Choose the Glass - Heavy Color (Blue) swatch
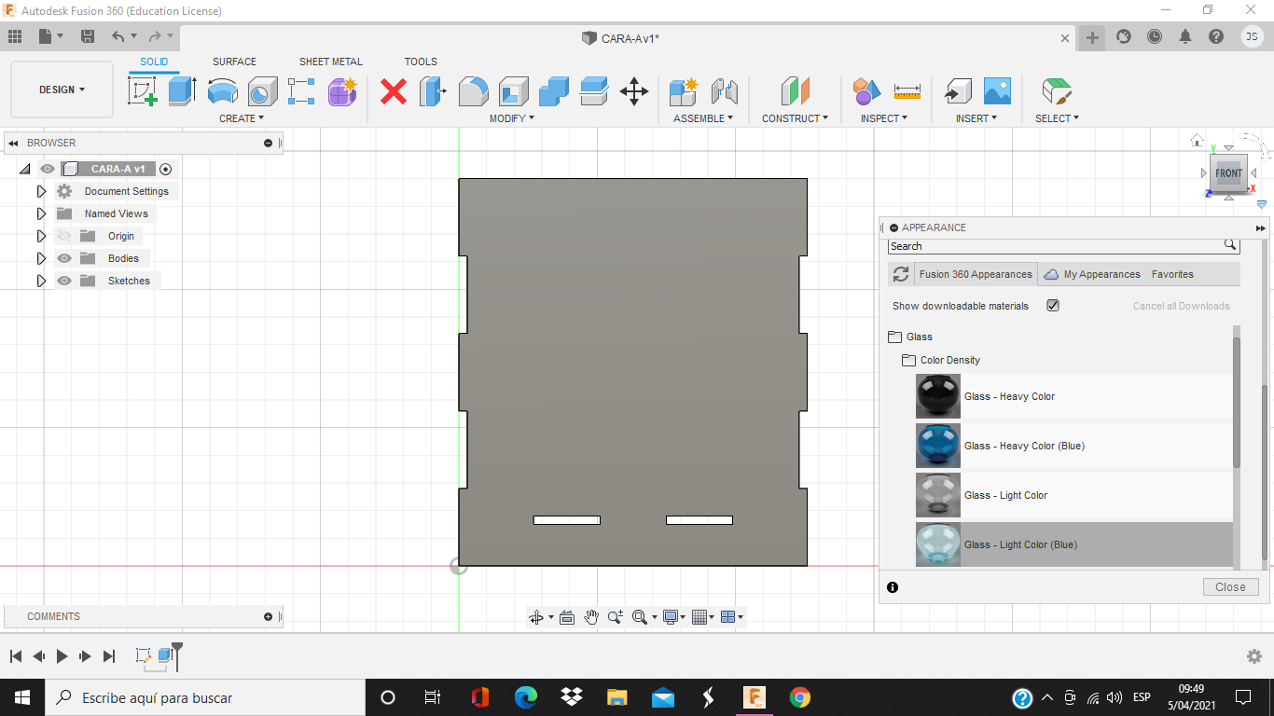The height and width of the screenshot is (716, 1274). 938,446
